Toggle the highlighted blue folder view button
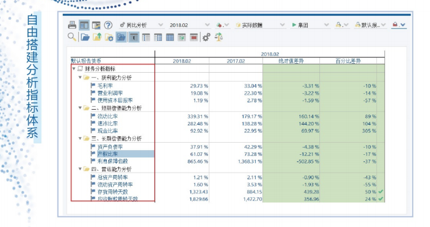 (x=121, y=37)
